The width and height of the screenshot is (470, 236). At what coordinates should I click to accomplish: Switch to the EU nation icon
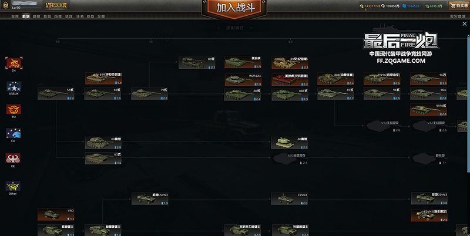(13, 133)
